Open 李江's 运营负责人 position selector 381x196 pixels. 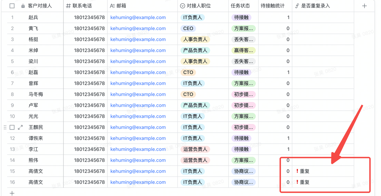click(195, 149)
